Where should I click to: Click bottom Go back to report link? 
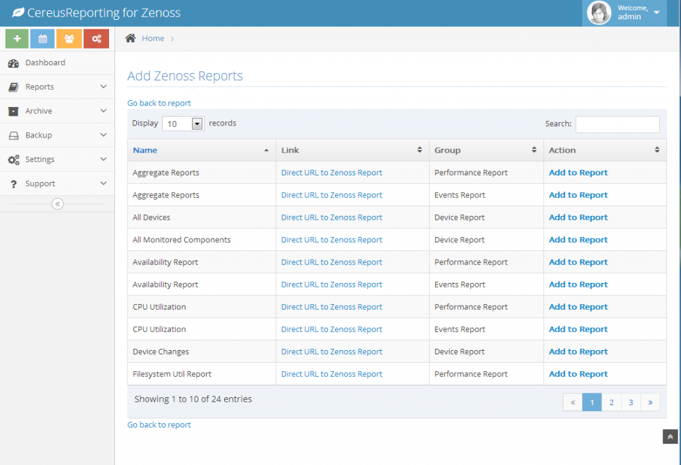coord(159,424)
